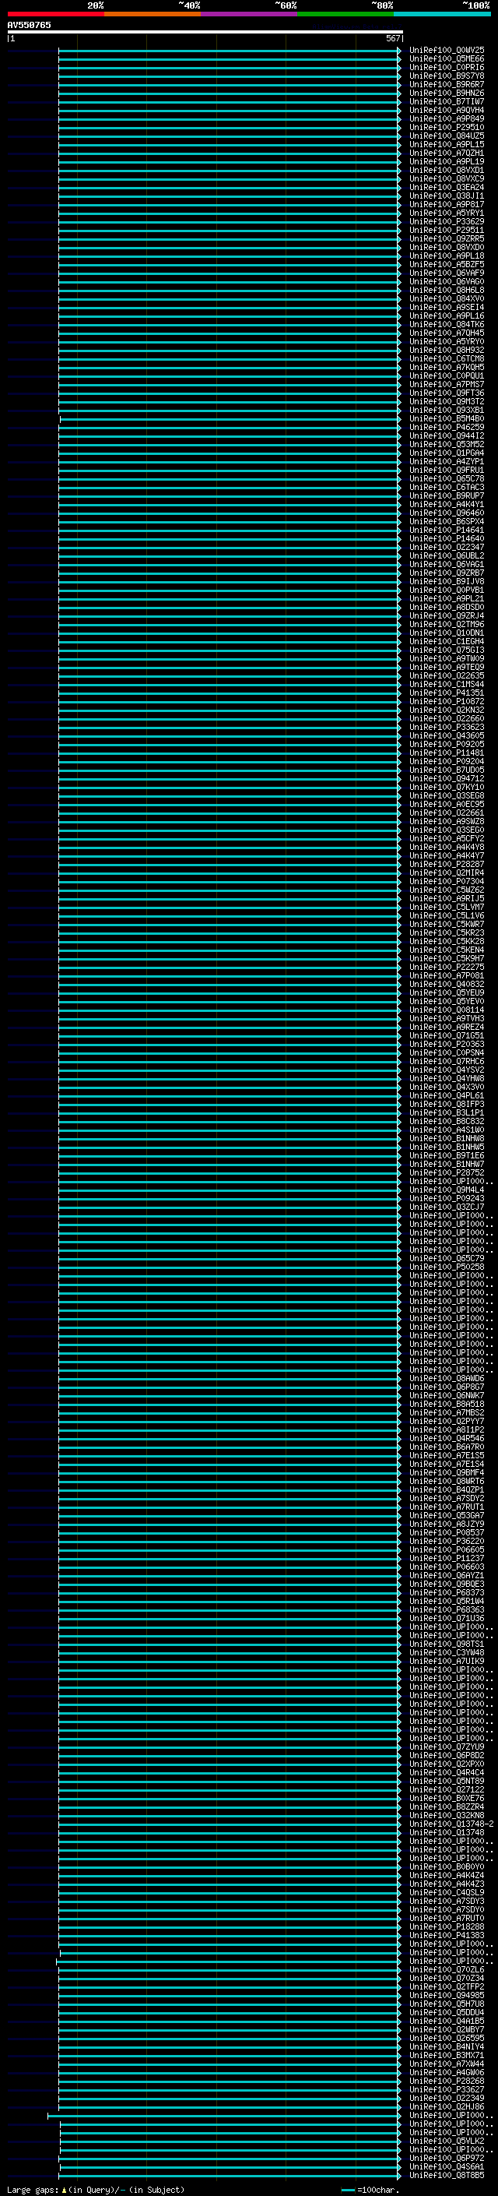Click the query end position 567
This screenshot has height=2196, width=498.
click(x=392, y=38)
